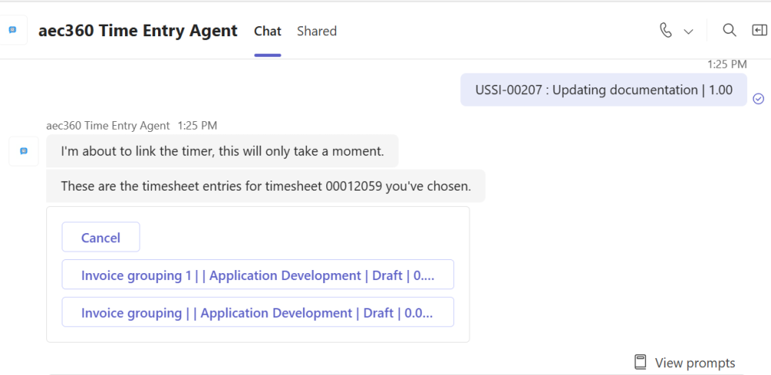Click the agent avatar in chat header
Screen dimensions: 771x375
13,30
